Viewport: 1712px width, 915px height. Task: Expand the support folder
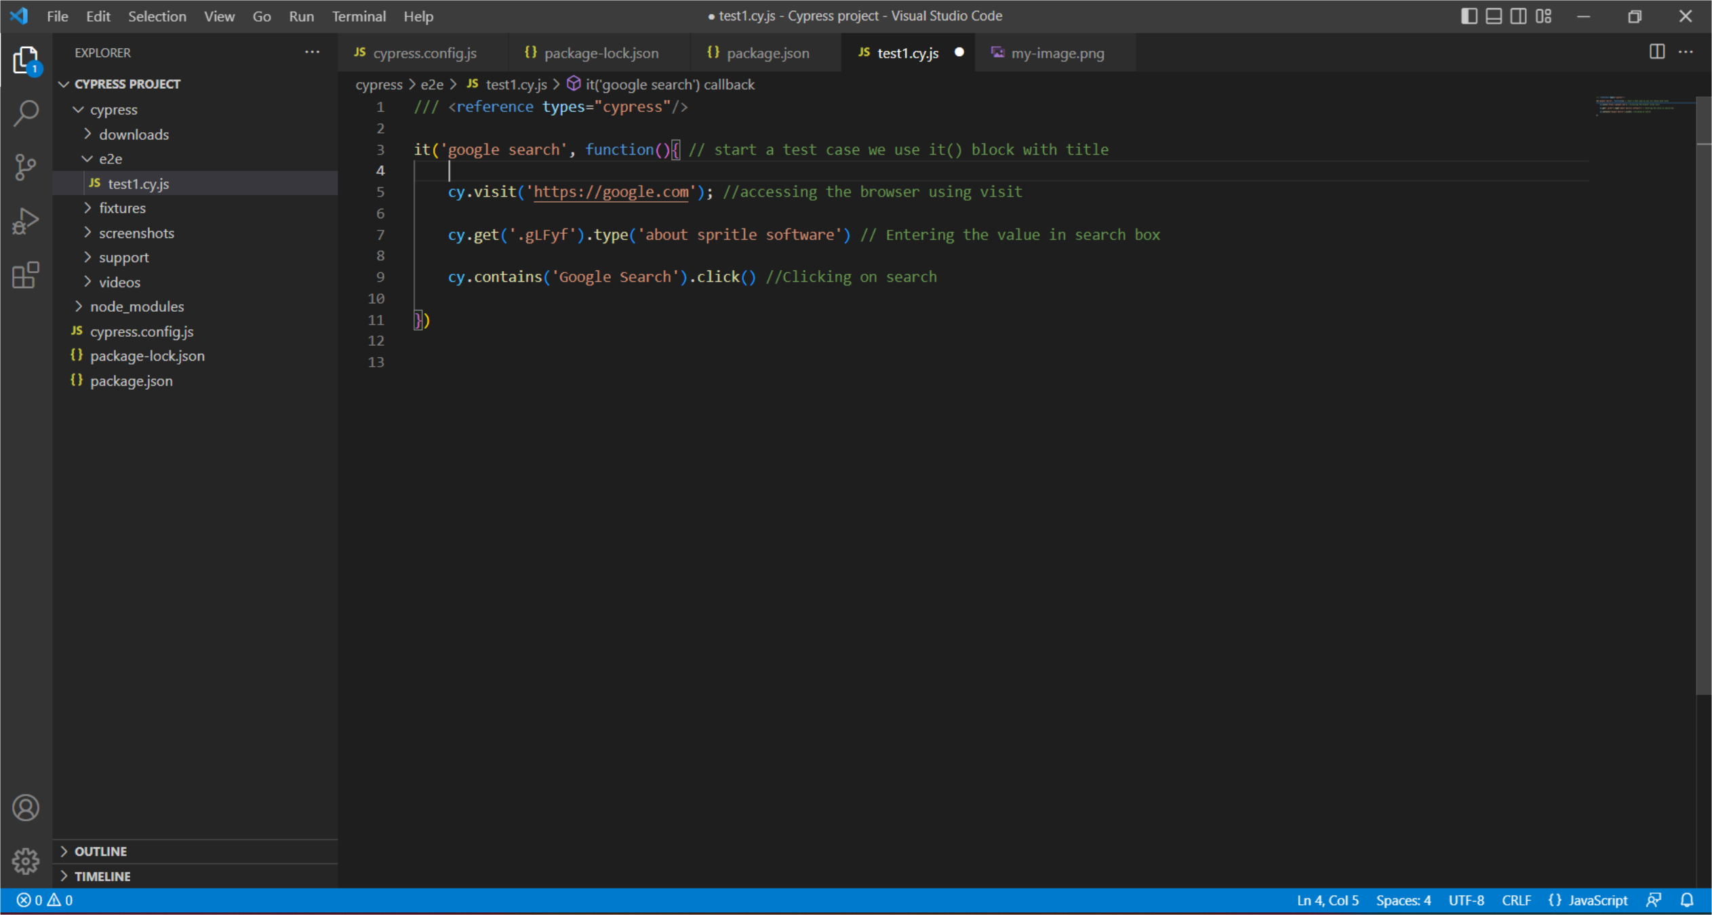click(x=87, y=257)
